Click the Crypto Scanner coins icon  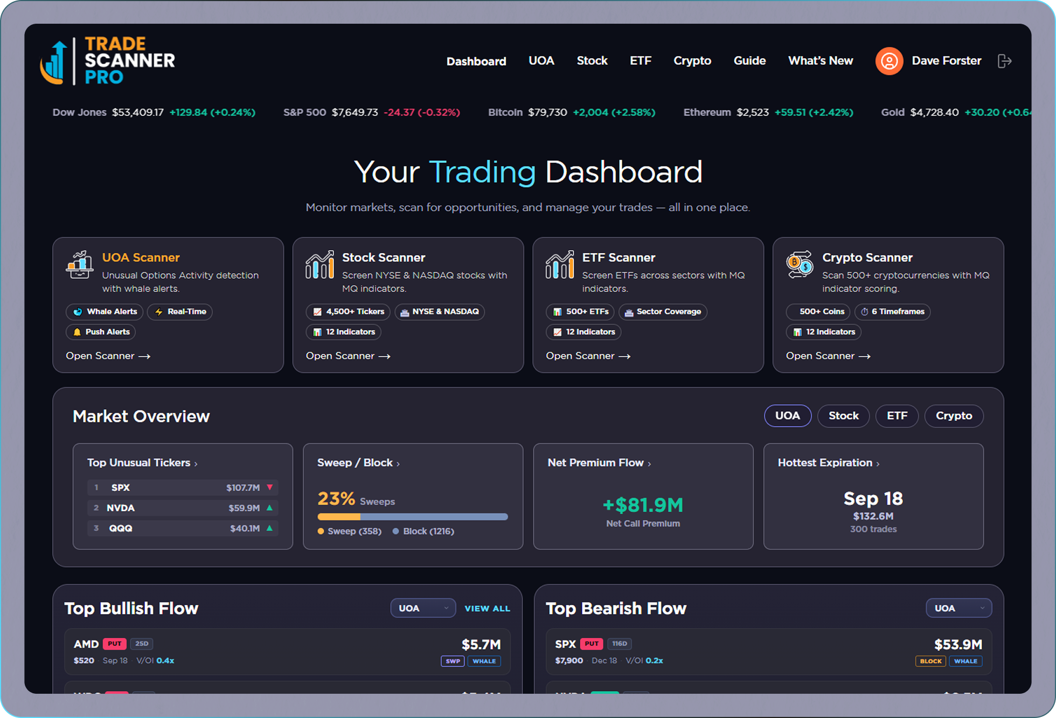(x=800, y=264)
